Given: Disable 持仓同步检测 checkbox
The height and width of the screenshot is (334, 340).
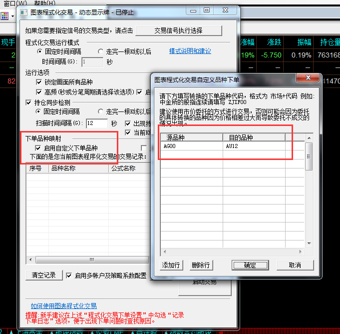Looking at the screenshot, I should (x=29, y=102).
